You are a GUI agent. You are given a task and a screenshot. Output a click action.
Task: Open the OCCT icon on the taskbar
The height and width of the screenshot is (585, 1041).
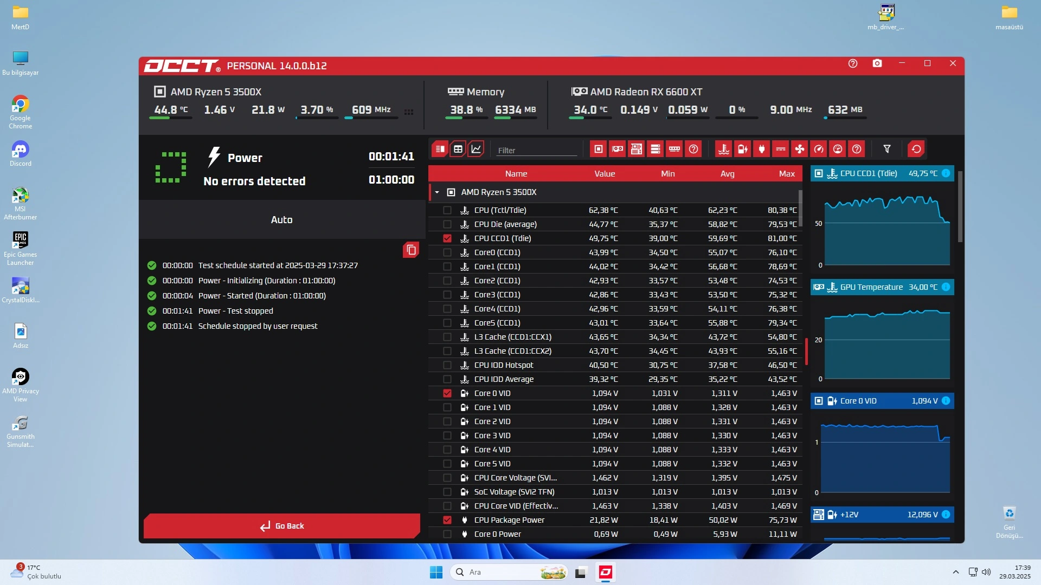[606, 572]
